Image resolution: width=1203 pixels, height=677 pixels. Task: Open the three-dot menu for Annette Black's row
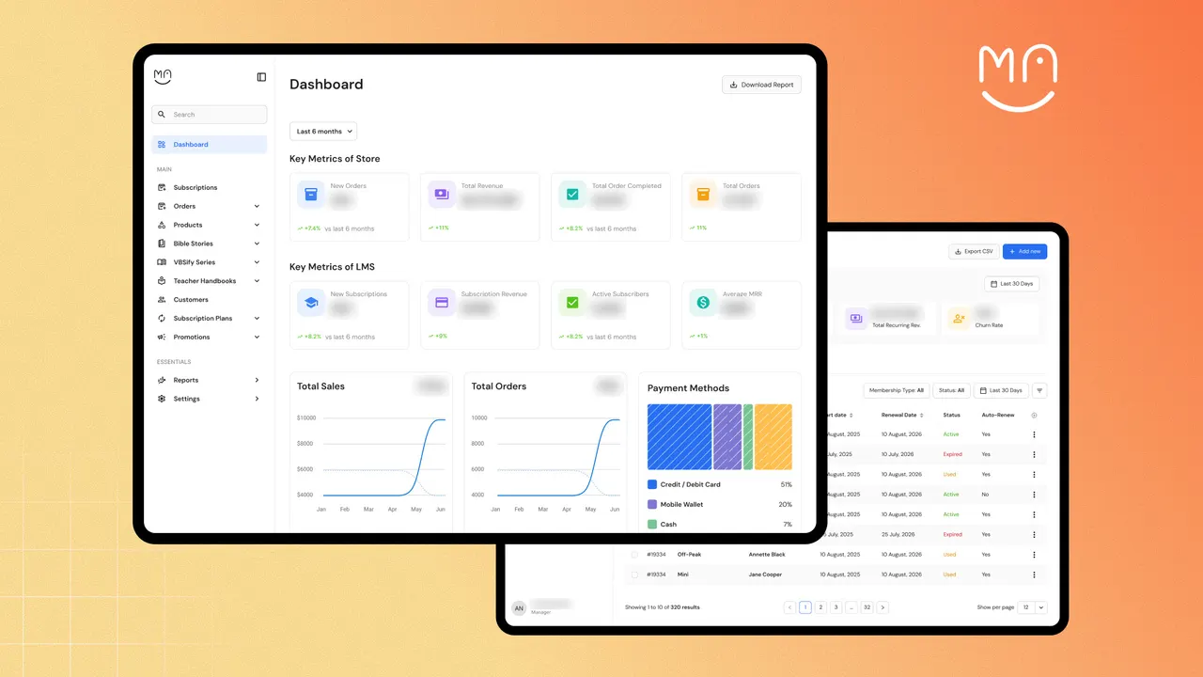tap(1034, 555)
